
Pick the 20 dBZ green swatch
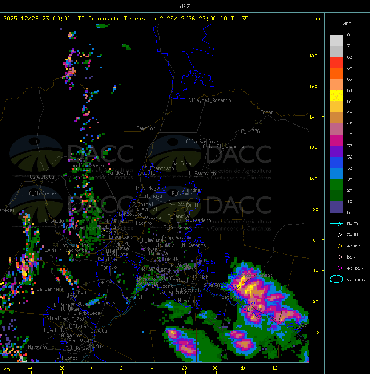[336, 184]
